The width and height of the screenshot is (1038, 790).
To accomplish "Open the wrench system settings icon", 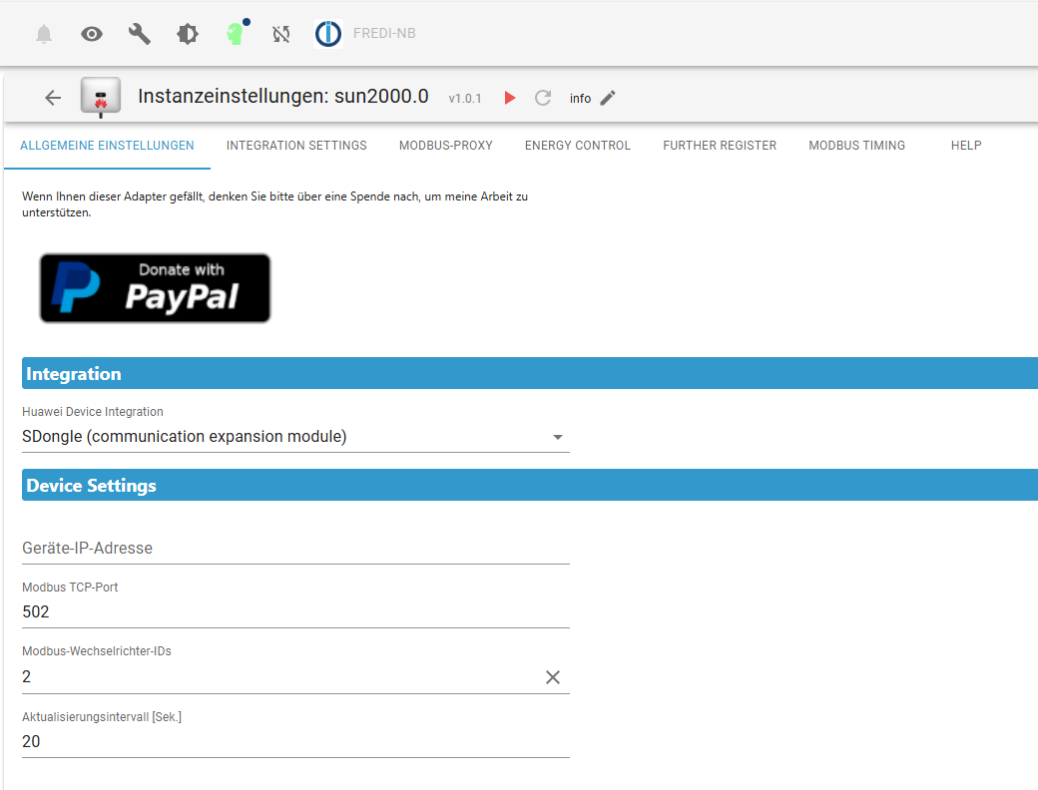I will click(x=140, y=34).
